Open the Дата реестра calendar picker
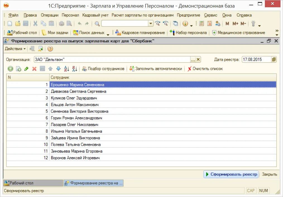Screen dimensions: 283x197 coord(274,60)
